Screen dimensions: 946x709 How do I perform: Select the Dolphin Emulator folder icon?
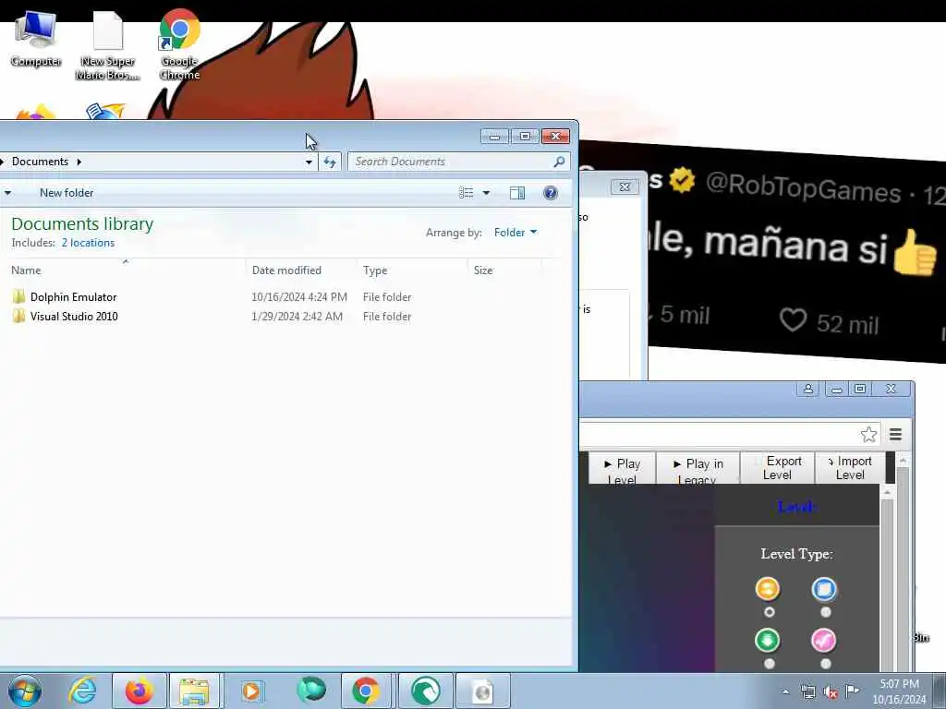18,296
